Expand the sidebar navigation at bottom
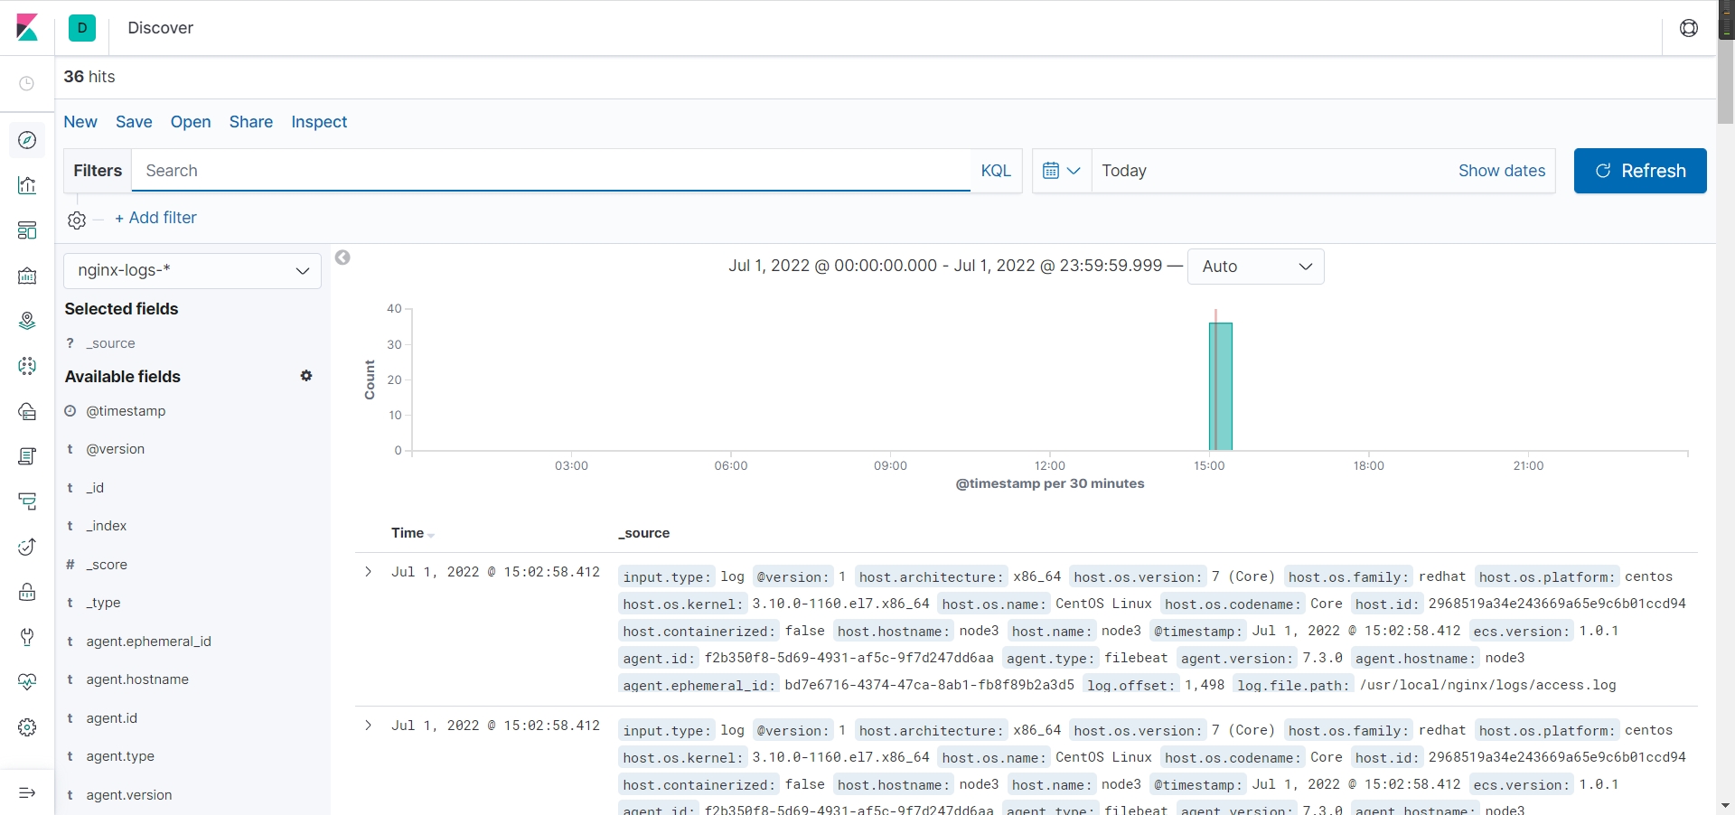Viewport: 1735px width, 815px height. [27, 792]
